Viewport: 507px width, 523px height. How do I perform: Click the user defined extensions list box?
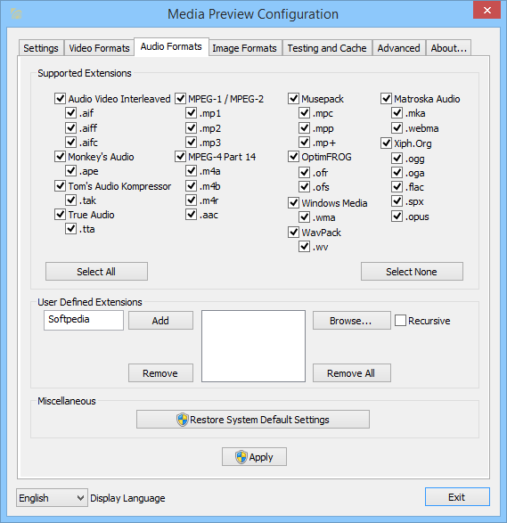coord(253,347)
